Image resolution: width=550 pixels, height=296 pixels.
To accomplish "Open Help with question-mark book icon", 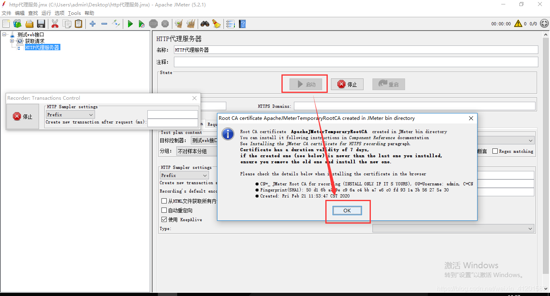I will pyautogui.click(x=242, y=24).
